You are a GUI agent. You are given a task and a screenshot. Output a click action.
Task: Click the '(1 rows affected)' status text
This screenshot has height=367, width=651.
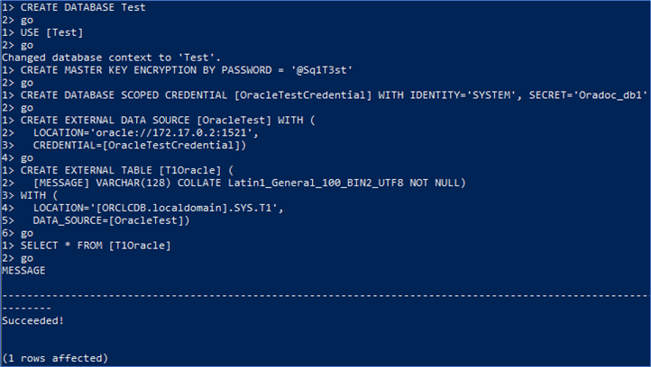click(x=55, y=357)
